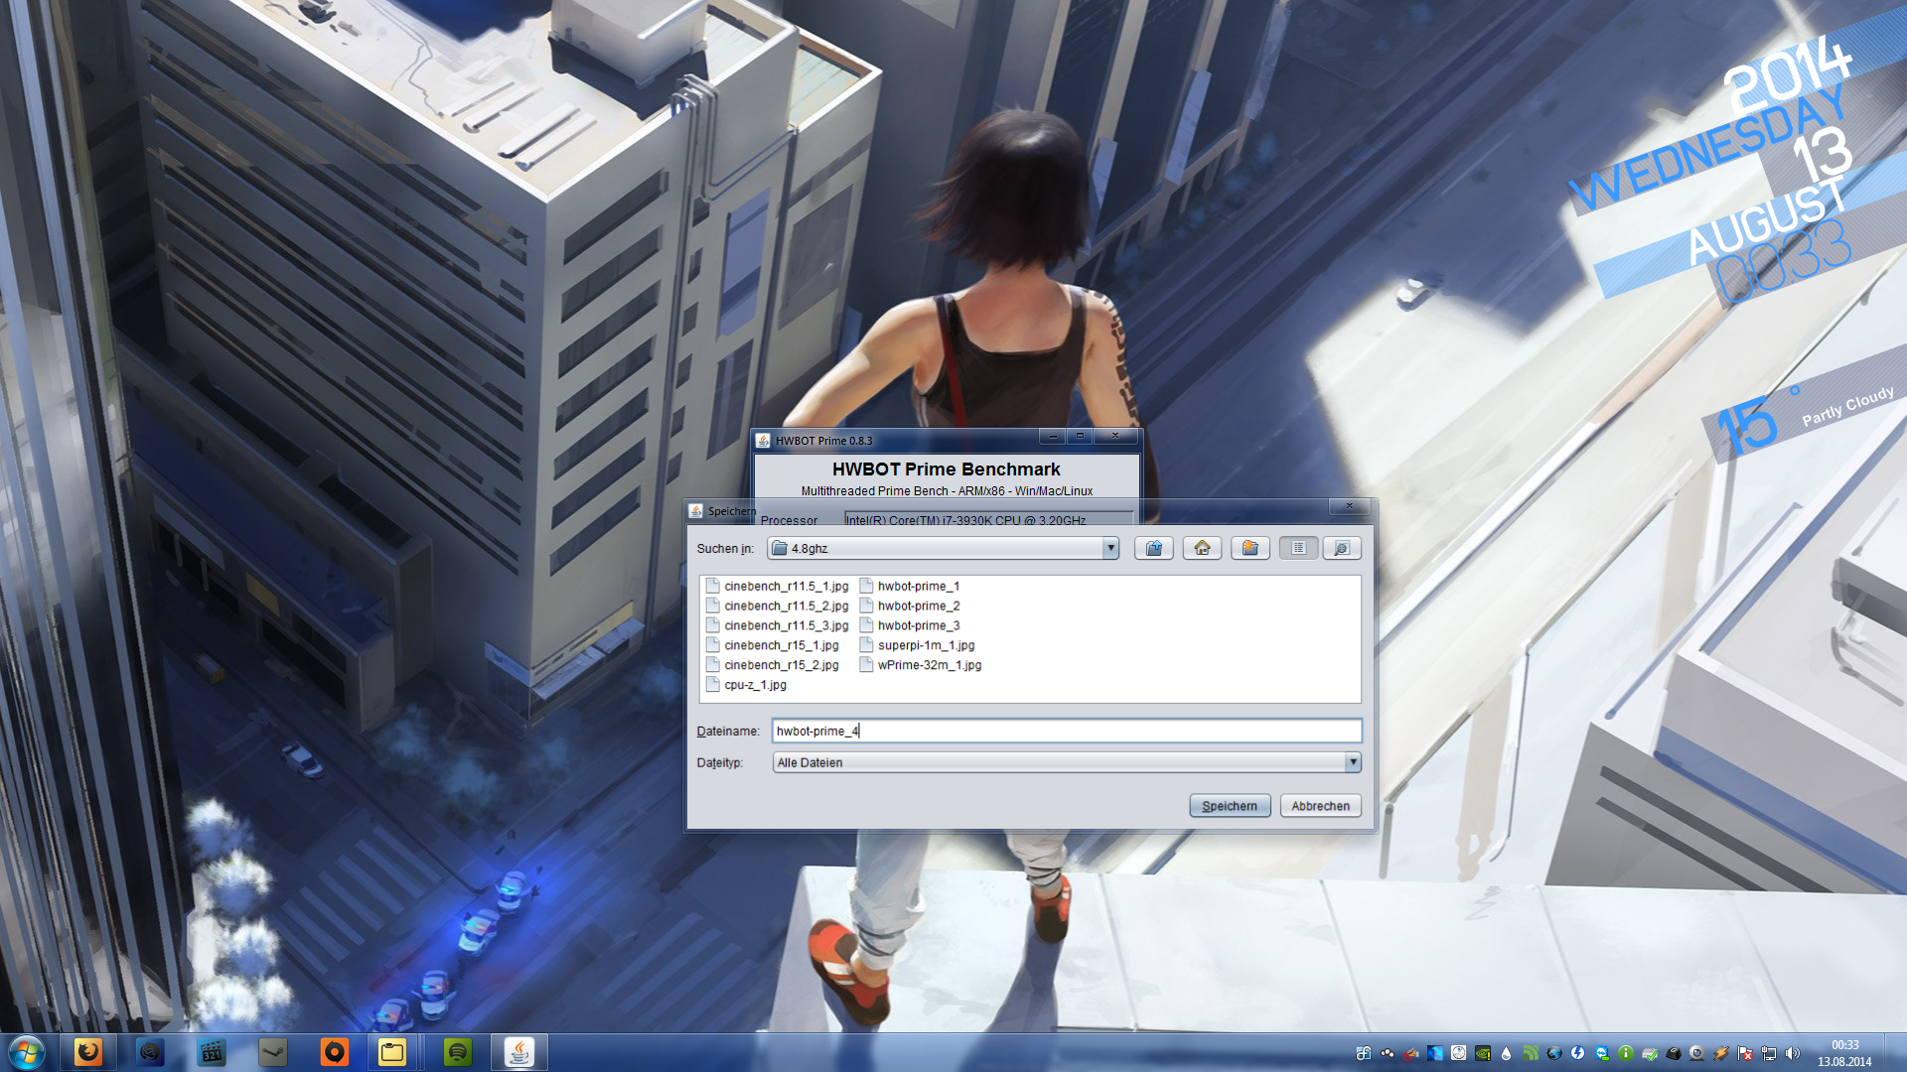
Task: Click the green info tray icon
Action: [x=1626, y=1053]
